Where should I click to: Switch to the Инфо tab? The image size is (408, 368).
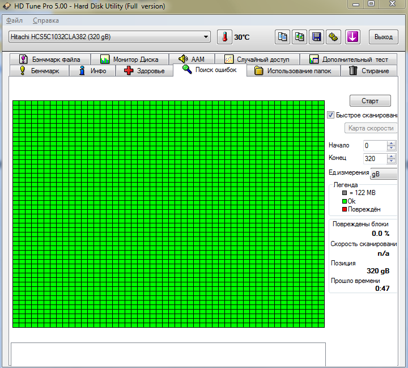(92, 71)
